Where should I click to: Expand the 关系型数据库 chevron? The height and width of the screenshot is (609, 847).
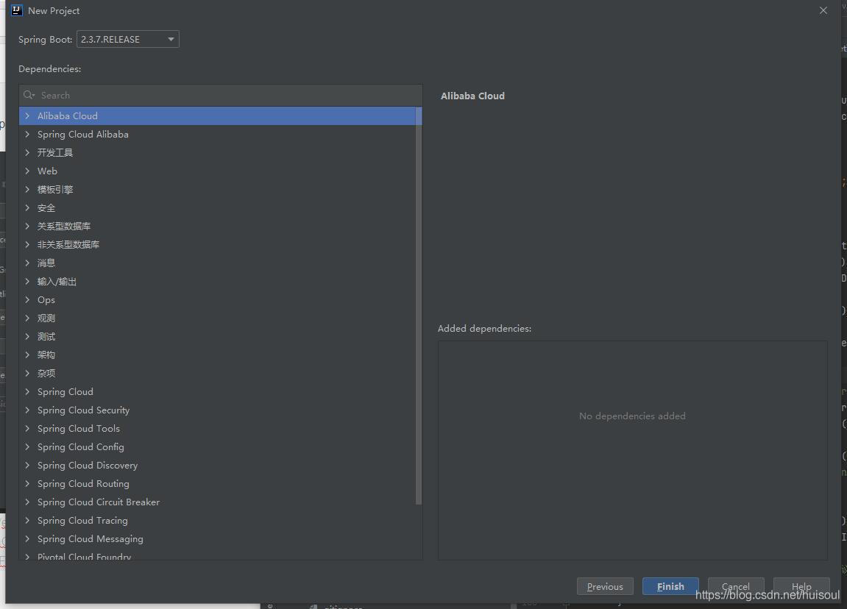pos(27,227)
